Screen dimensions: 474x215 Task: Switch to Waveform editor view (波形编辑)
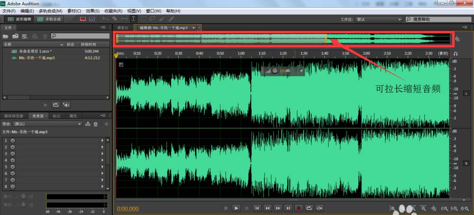(19, 19)
